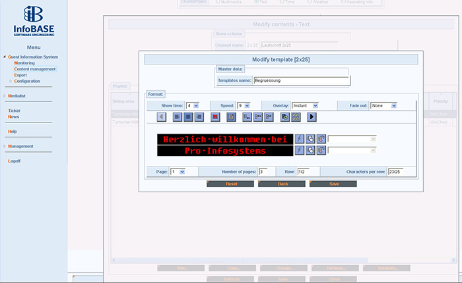Align text left in format toolbar

(x=177, y=117)
